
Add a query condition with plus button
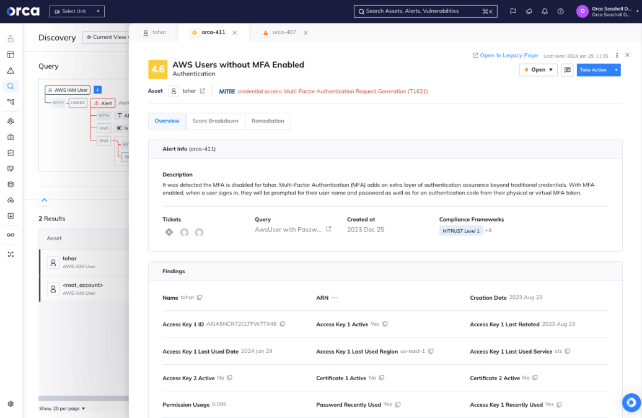pyautogui.click(x=97, y=90)
